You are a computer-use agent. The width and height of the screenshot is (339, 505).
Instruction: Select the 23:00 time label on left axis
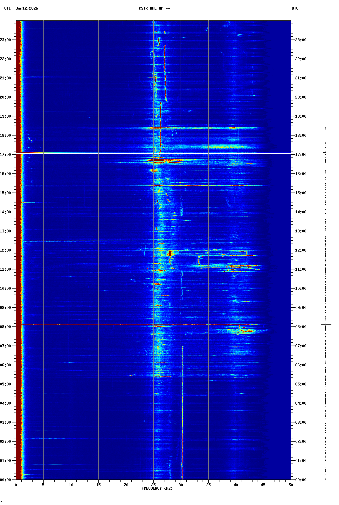pyautogui.click(x=5, y=40)
